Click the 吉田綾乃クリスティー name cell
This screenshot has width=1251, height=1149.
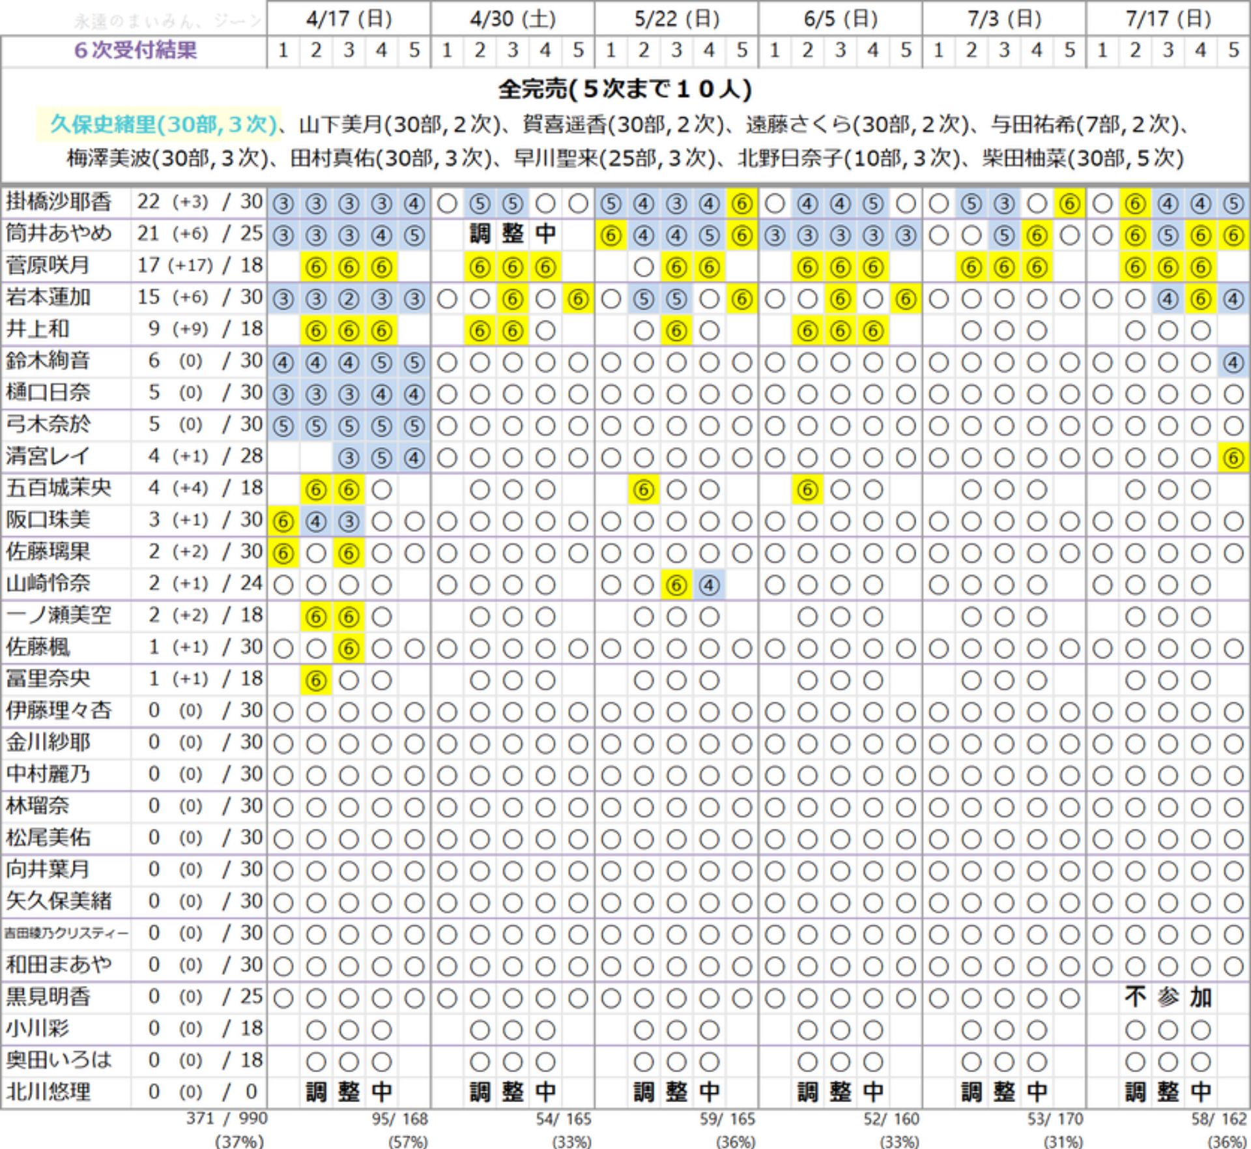point(66,933)
